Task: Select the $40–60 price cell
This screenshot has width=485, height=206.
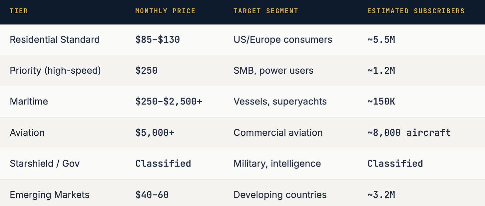Action: coord(152,195)
